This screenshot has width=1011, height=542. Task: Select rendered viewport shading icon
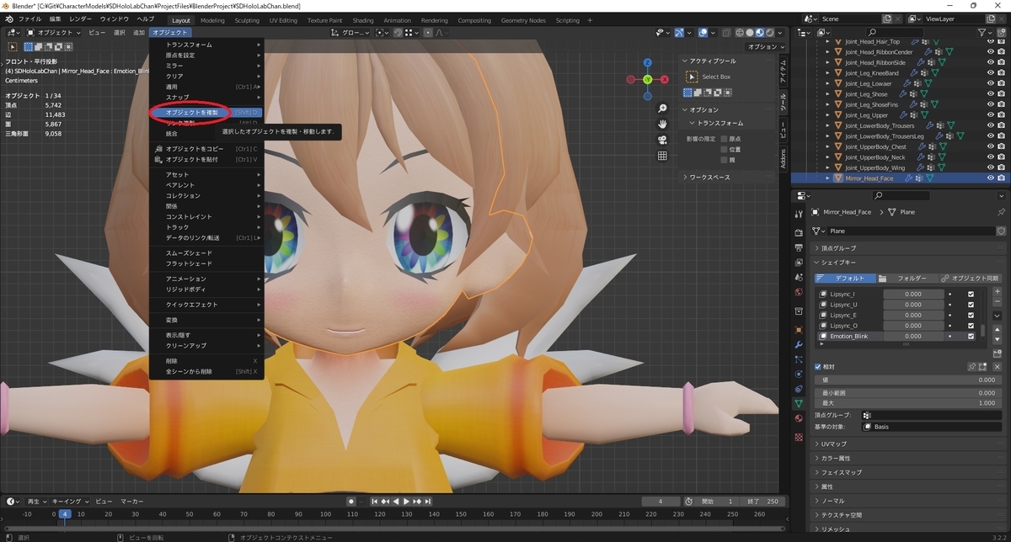pyautogui.click(x=769, y=33)
